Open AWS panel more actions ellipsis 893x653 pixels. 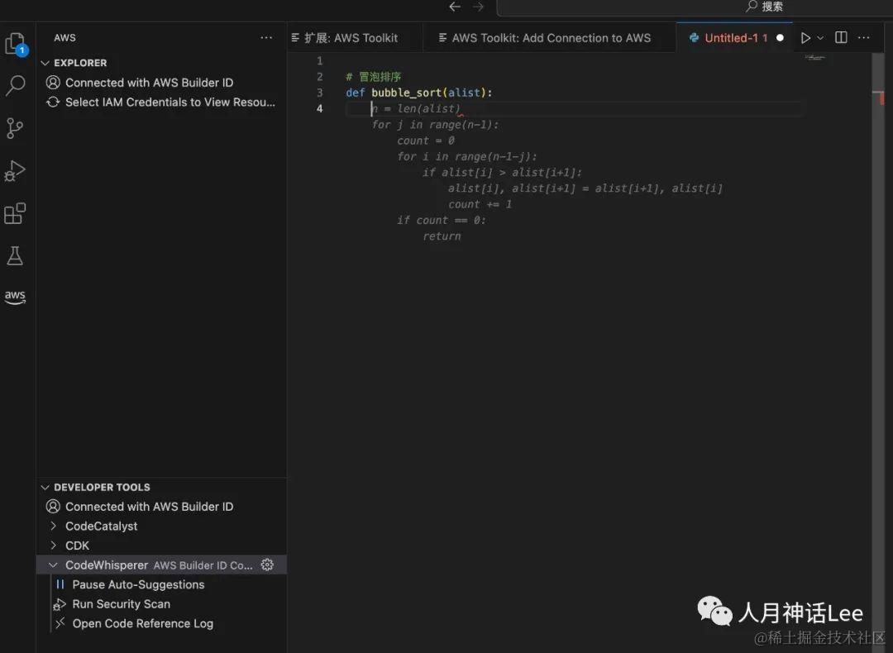click(266, 37)
